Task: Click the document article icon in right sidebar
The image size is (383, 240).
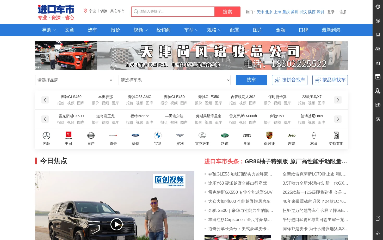Action: click(x=378, y=63)
